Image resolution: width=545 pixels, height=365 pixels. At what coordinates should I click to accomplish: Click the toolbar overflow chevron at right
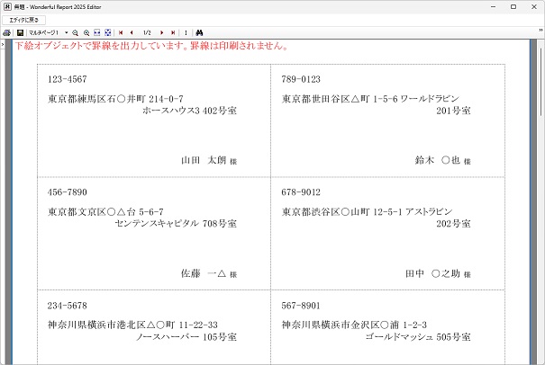coord(540,31)
